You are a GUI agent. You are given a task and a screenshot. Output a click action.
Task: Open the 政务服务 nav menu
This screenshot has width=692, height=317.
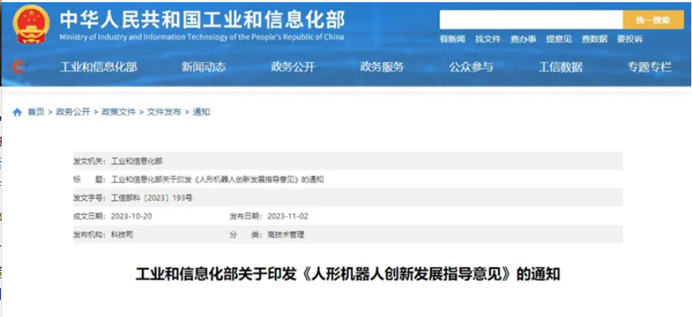click(382, 67)
